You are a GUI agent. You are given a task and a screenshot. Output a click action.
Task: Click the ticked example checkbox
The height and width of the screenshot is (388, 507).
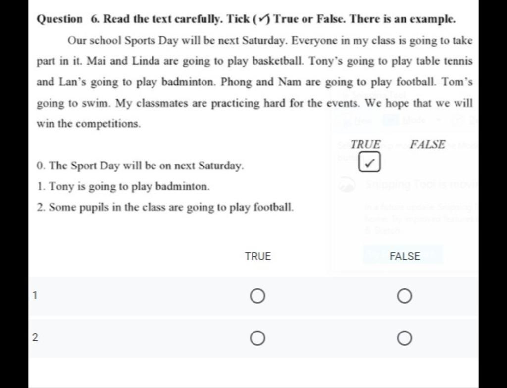coord(370,163)
